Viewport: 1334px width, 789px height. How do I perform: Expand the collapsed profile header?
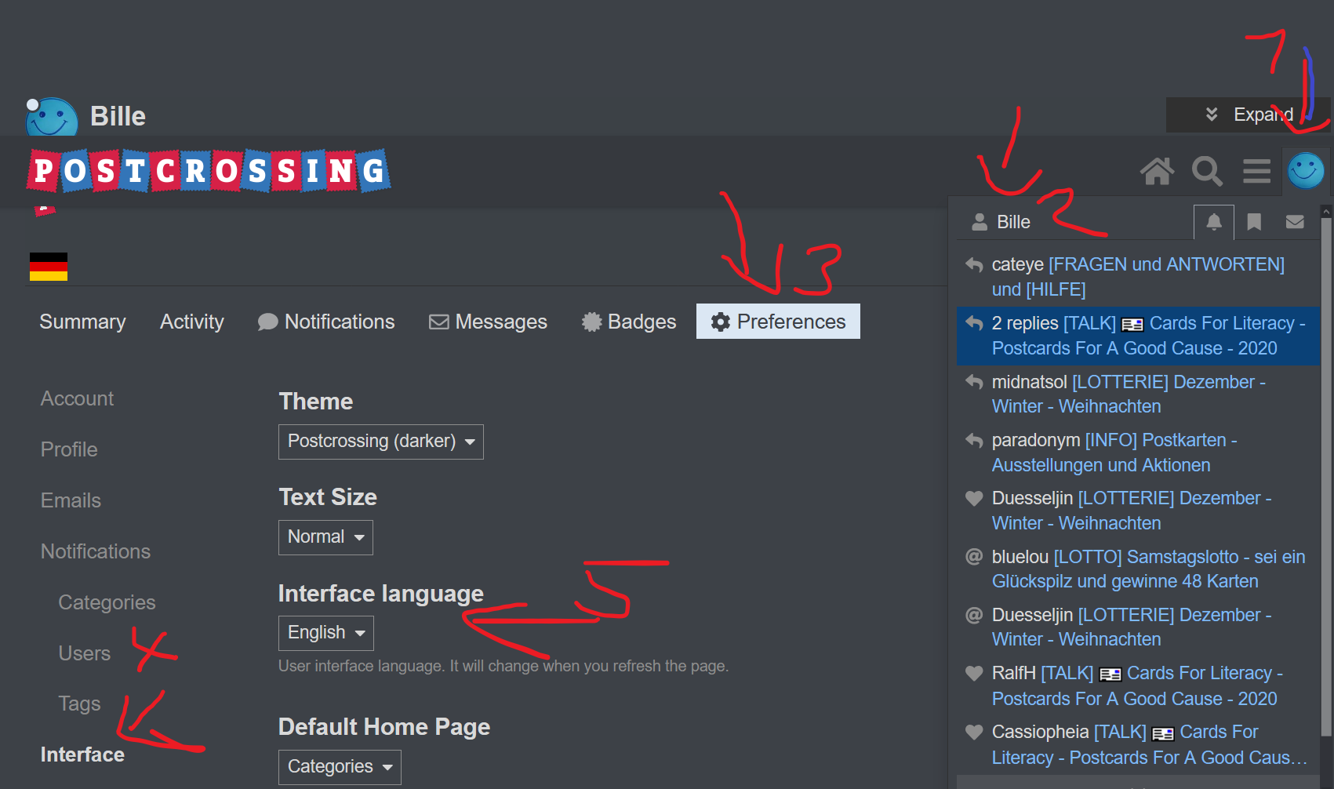[1249, 115]
